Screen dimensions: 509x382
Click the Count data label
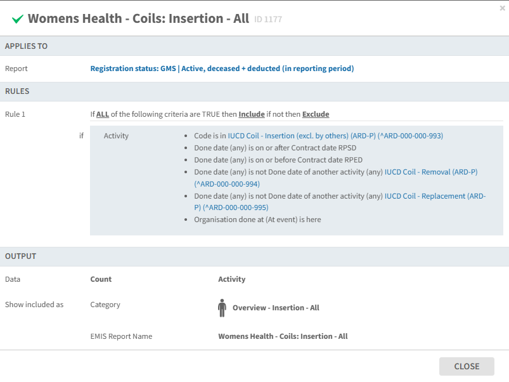click(x=101, y=279)
